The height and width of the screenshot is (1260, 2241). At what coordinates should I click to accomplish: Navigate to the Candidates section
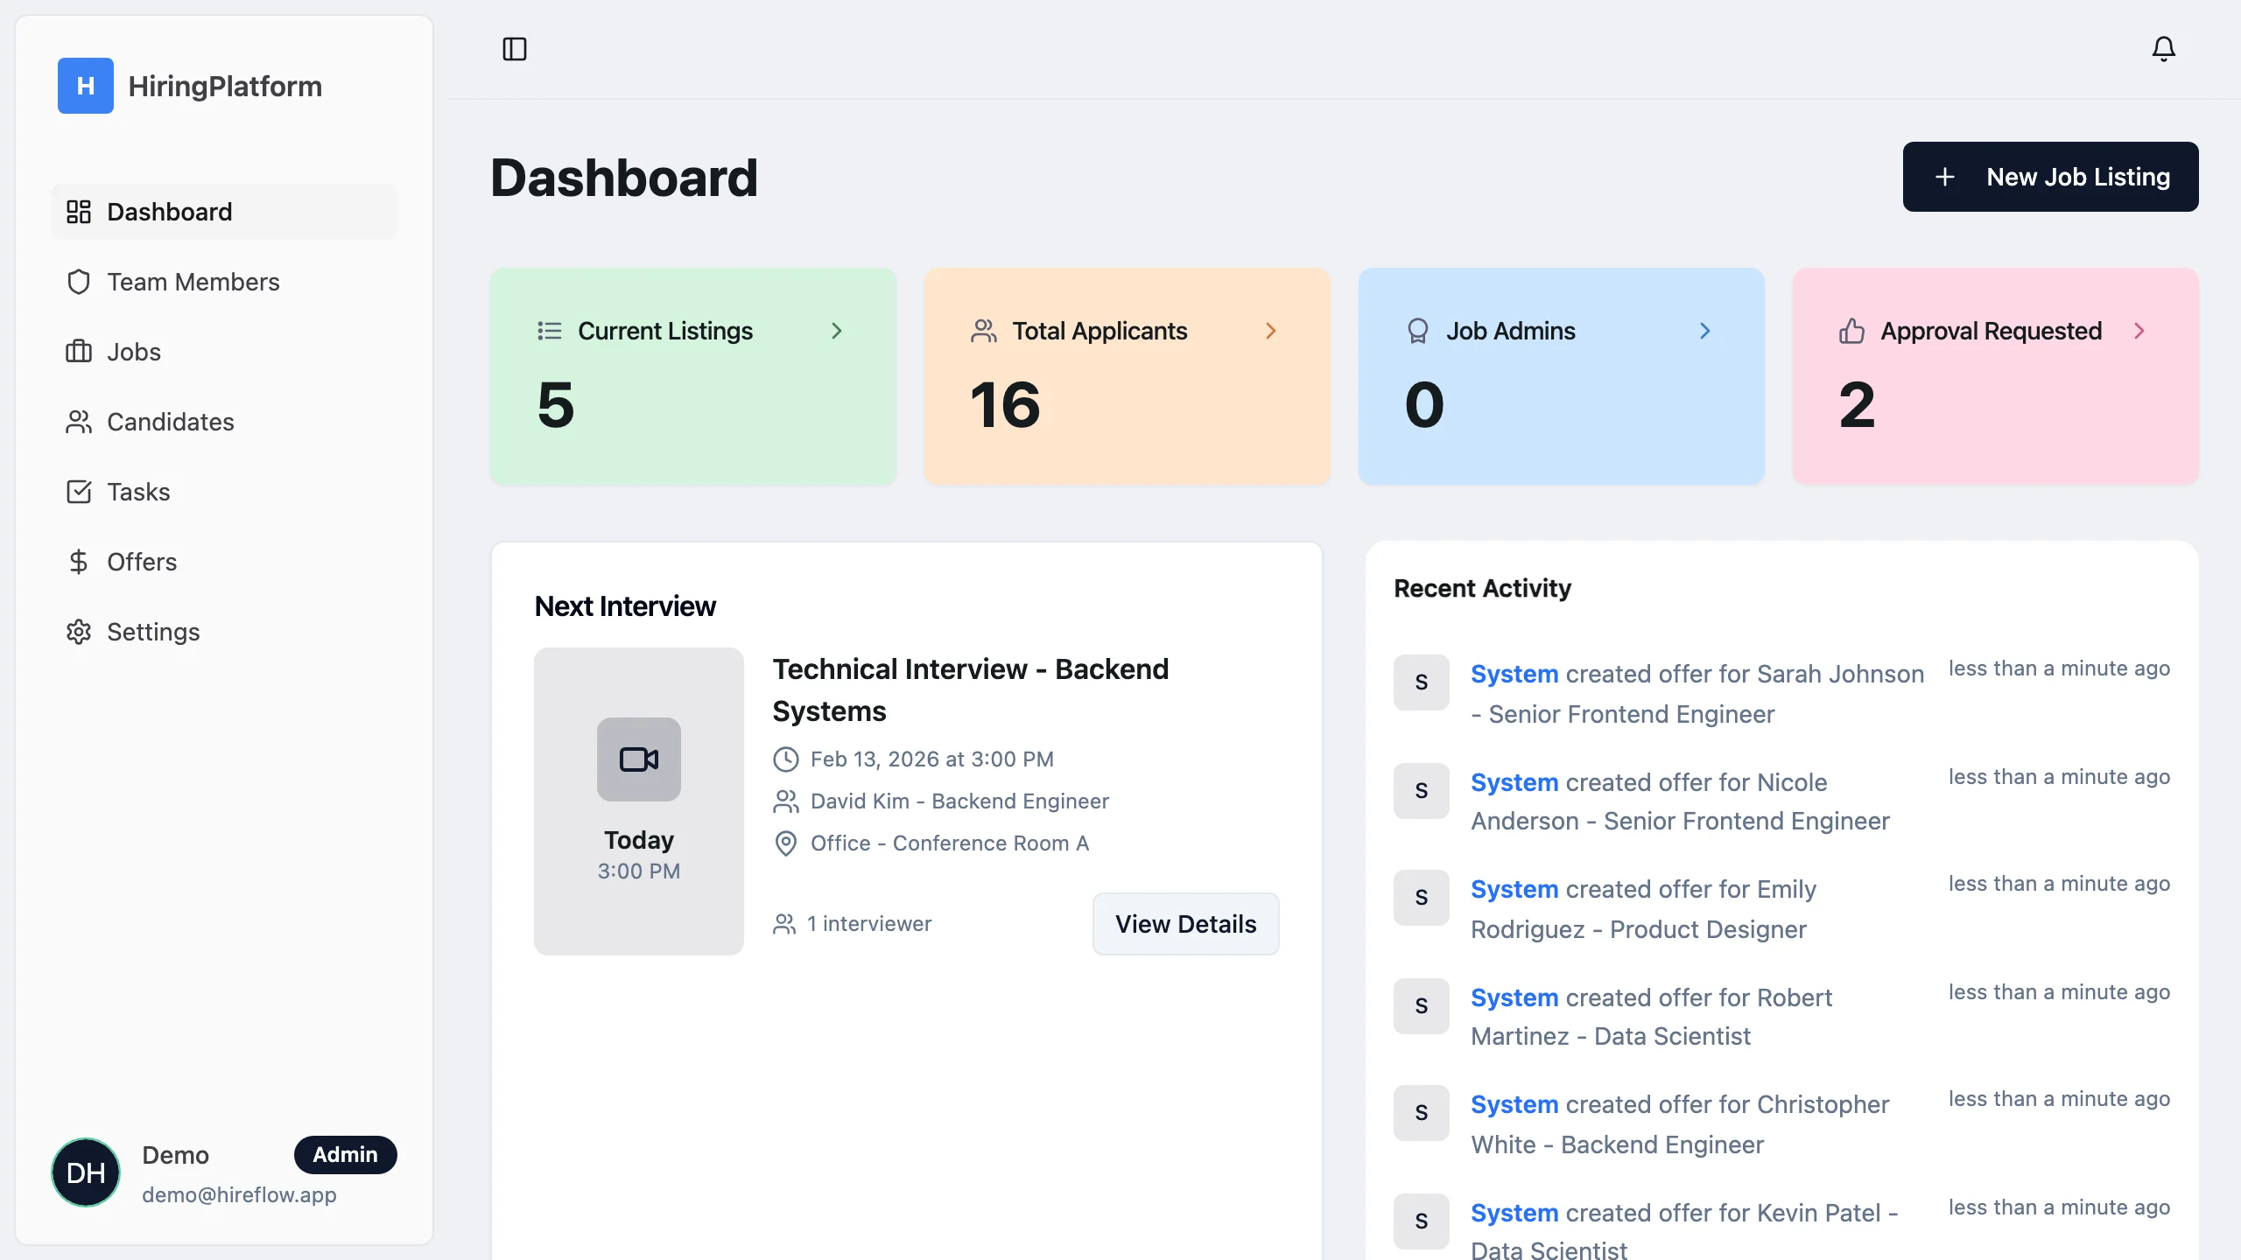click(171, 422)
